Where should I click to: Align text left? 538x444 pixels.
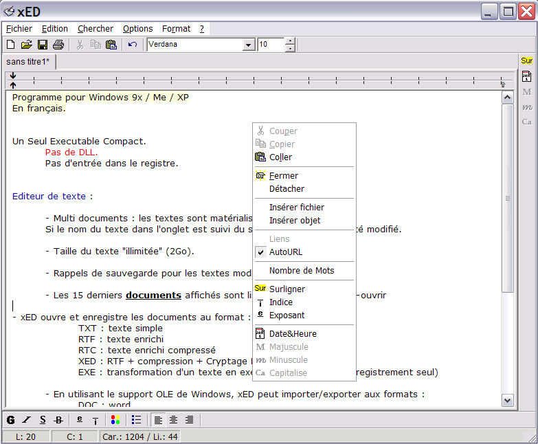click(158, 420)
